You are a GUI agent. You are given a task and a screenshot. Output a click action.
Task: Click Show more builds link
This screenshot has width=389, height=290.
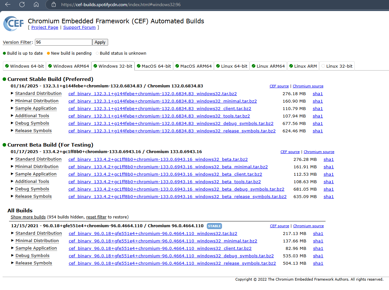click(x=28, y=217)
